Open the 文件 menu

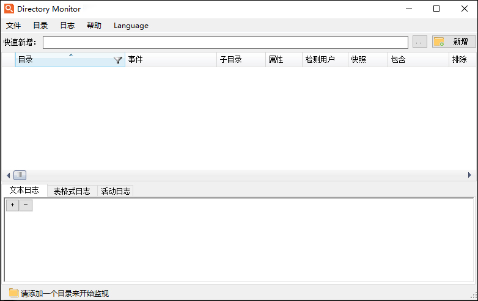click(13, 26)
